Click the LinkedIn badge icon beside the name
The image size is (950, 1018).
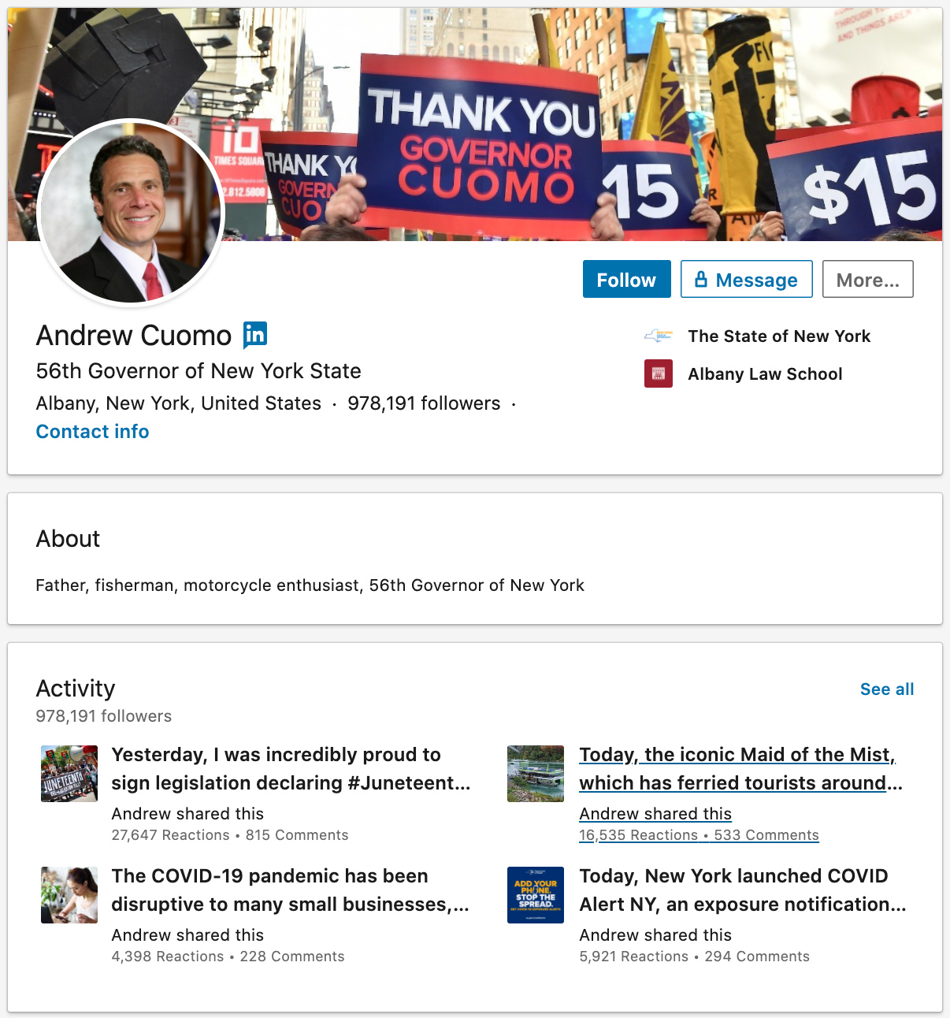[x=255, y=335]
